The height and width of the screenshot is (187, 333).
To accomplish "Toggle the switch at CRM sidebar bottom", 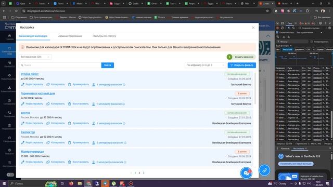I will 10,175.
